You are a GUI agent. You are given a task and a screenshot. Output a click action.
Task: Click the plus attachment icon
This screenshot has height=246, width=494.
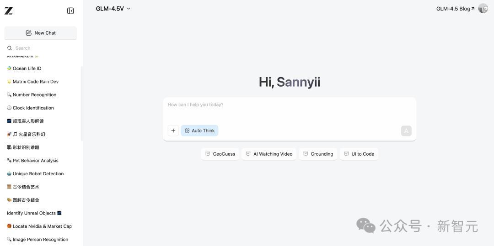click(x=173, y=131)
